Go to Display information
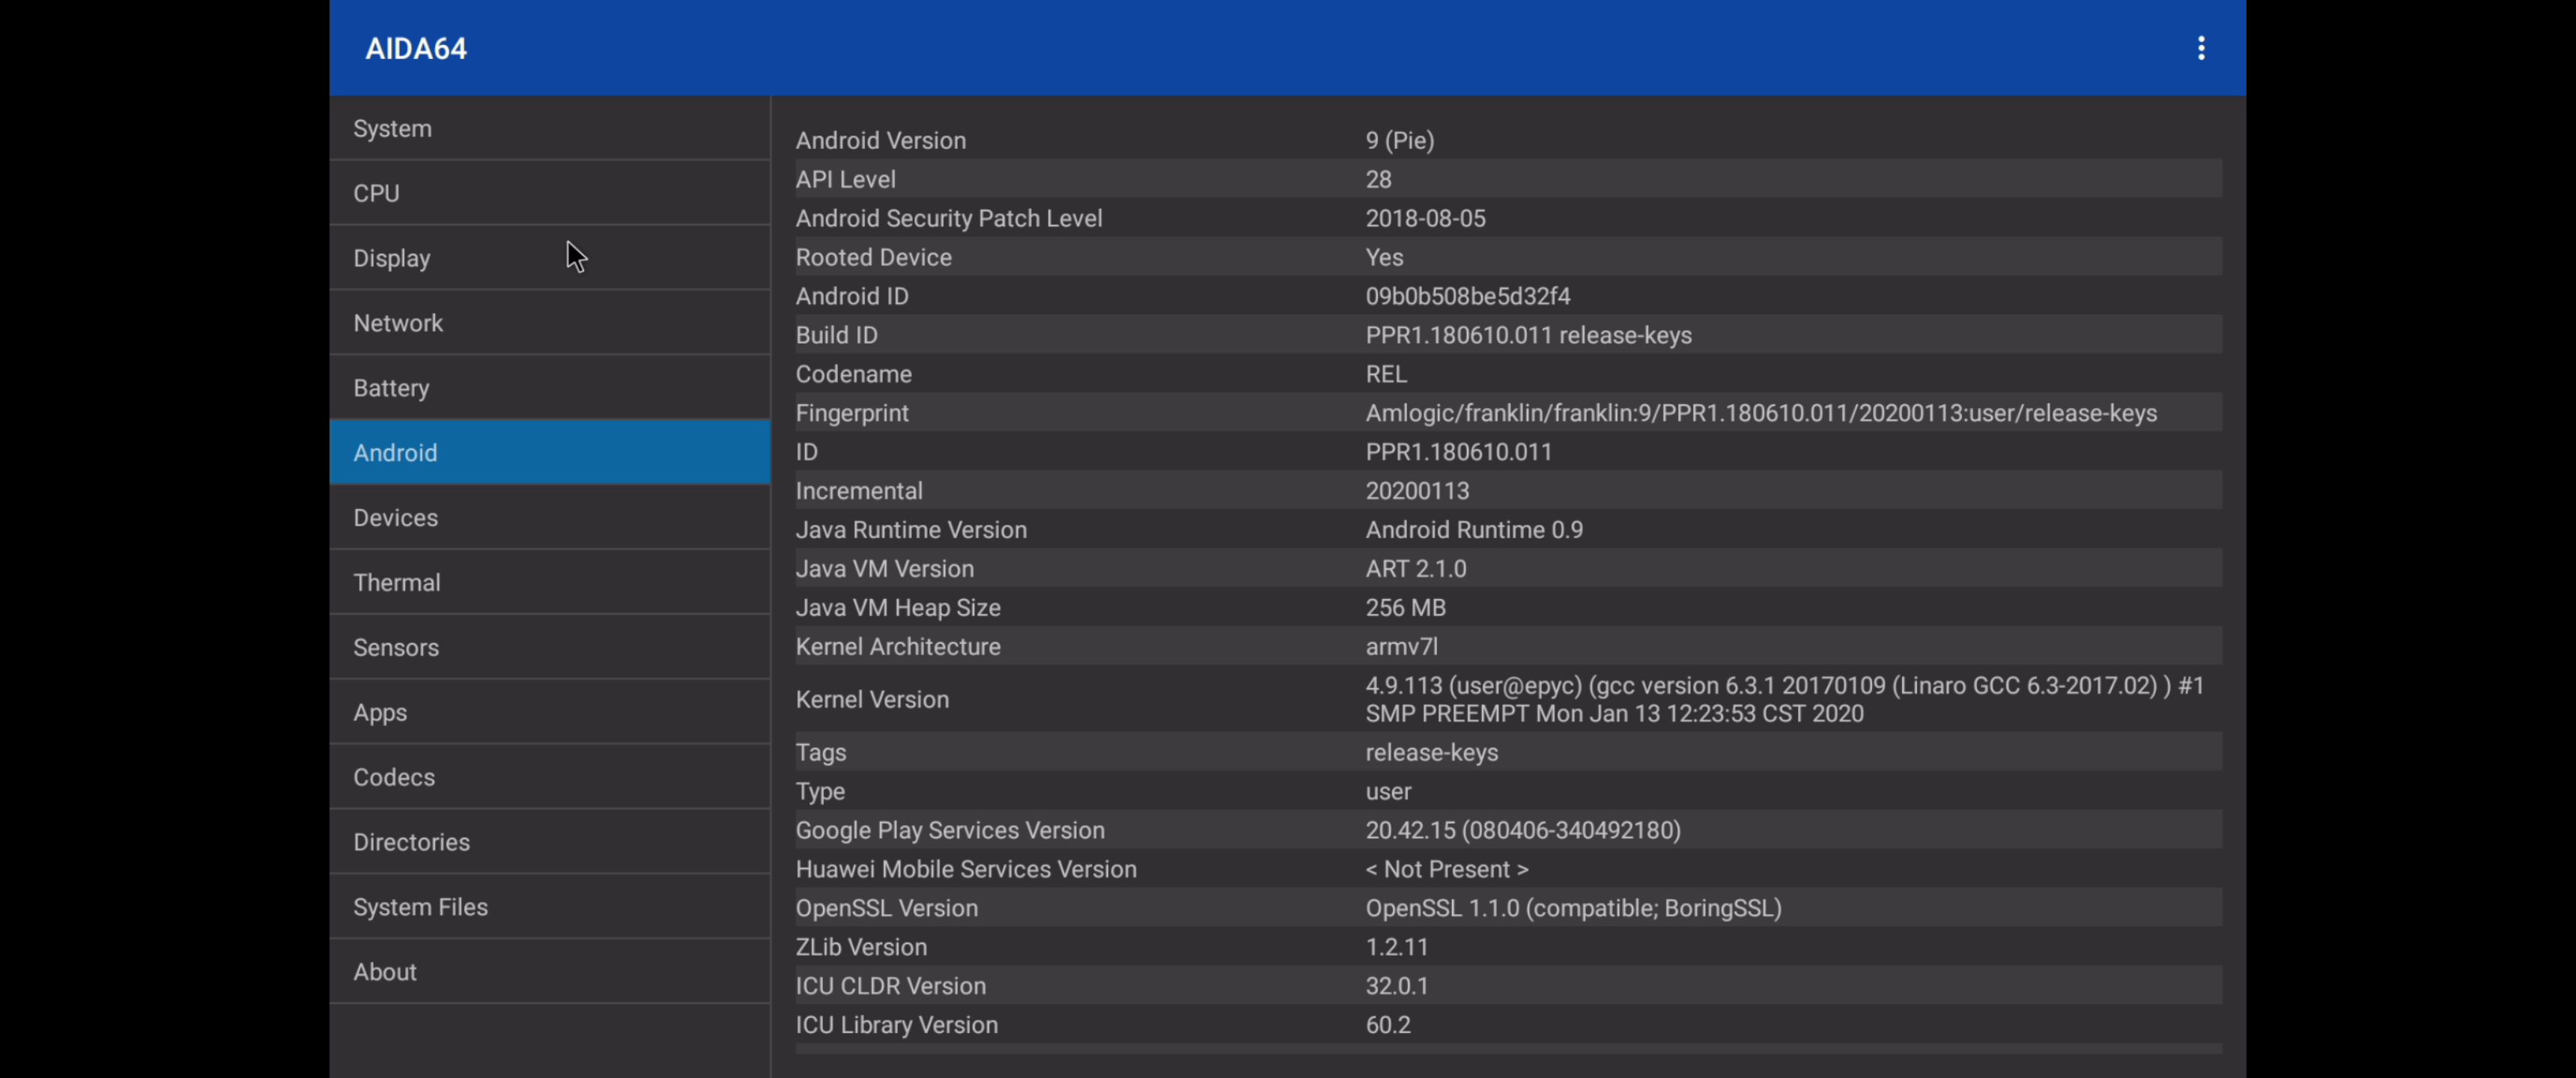 tap(549, 258)
